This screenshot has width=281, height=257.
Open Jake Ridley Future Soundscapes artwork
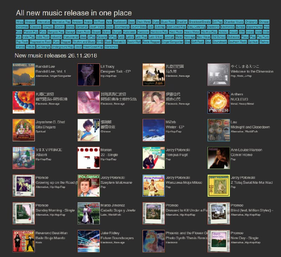pyautogui.click(x=89, y=241)
